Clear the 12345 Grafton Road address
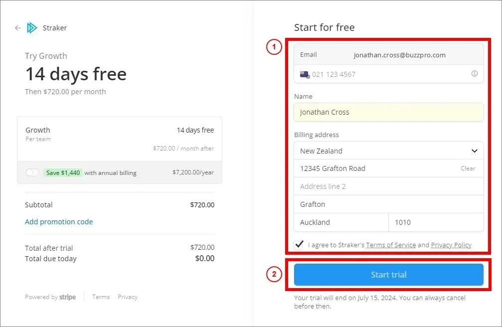 [x=468, y=168]
